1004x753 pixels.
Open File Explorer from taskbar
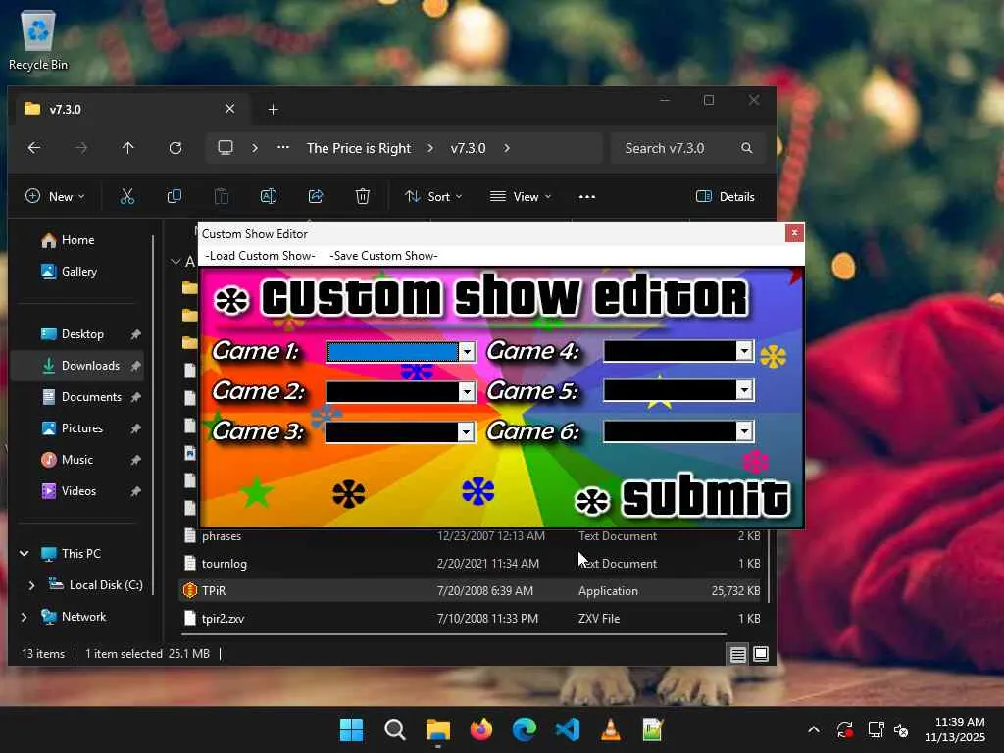[438, 729]
